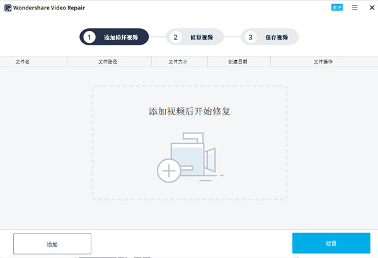This screenshot has width=378, height=258.
Task: Click the step 2 number circle
Action: tap(176, 37)
